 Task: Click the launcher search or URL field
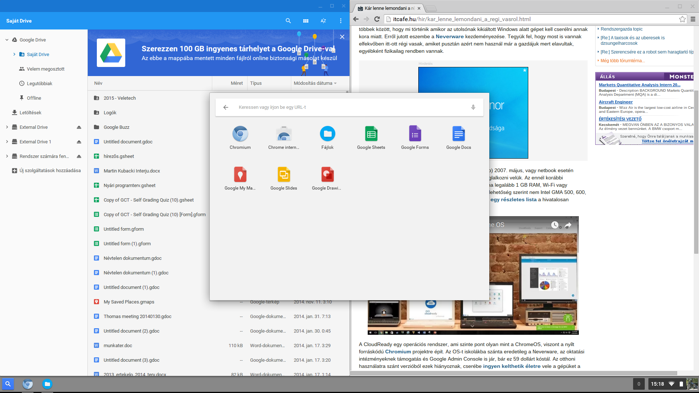click(x=349, y=107)
